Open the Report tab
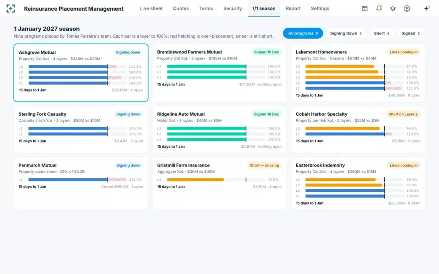Image resolution: width=439 pixels, height=274 pixels. tap(293, 8)
